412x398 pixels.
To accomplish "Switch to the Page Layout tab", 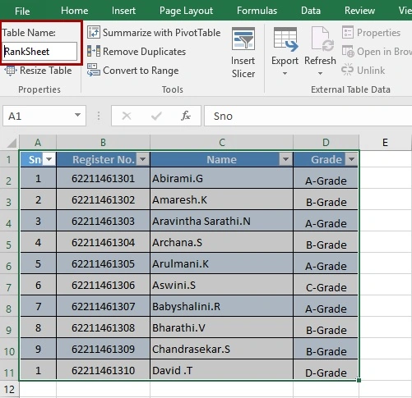I will [x=186, y=11].
